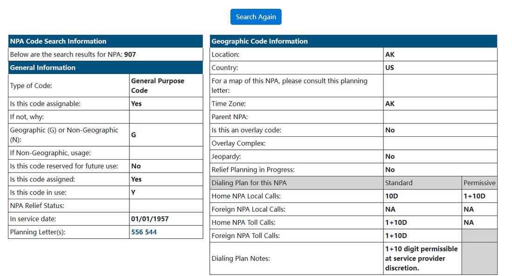
Task: Select No value in Jeopardy row
Action: click(x=390, y=156)
